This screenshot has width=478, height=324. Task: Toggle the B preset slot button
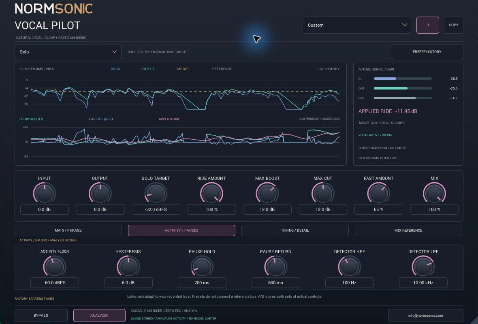point(428,25)
